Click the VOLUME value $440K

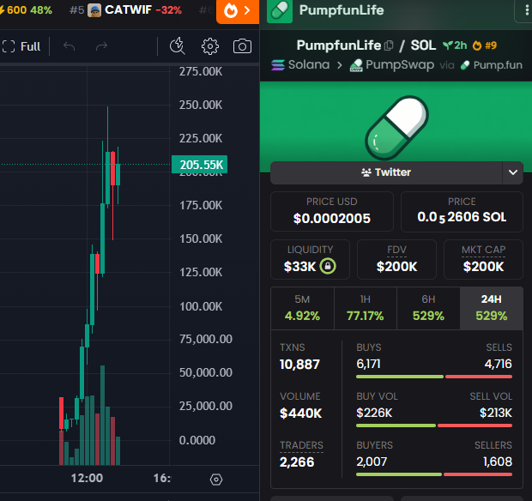pos(301,413)
